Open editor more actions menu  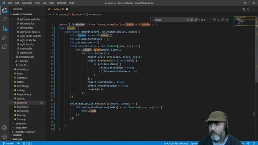254,9
